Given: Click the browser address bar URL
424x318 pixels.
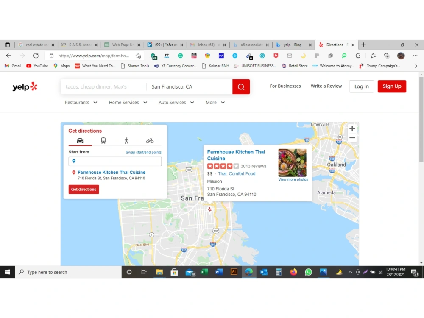Looking at the screenshot, I should click(x=94, y=56).
